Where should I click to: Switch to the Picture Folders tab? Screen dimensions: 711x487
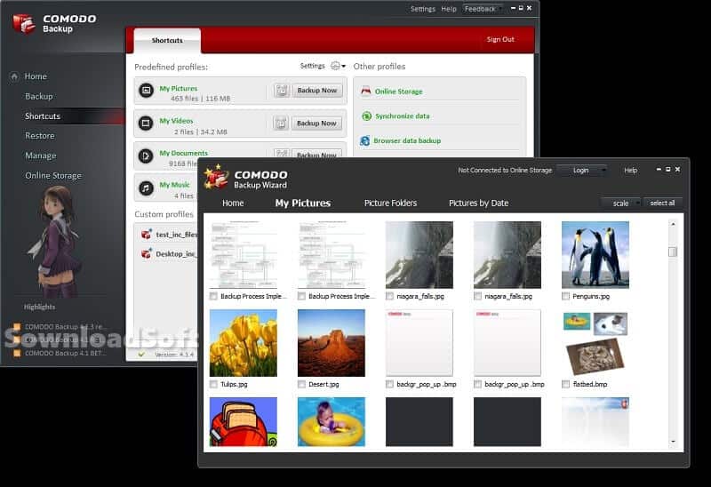point(390,204)
